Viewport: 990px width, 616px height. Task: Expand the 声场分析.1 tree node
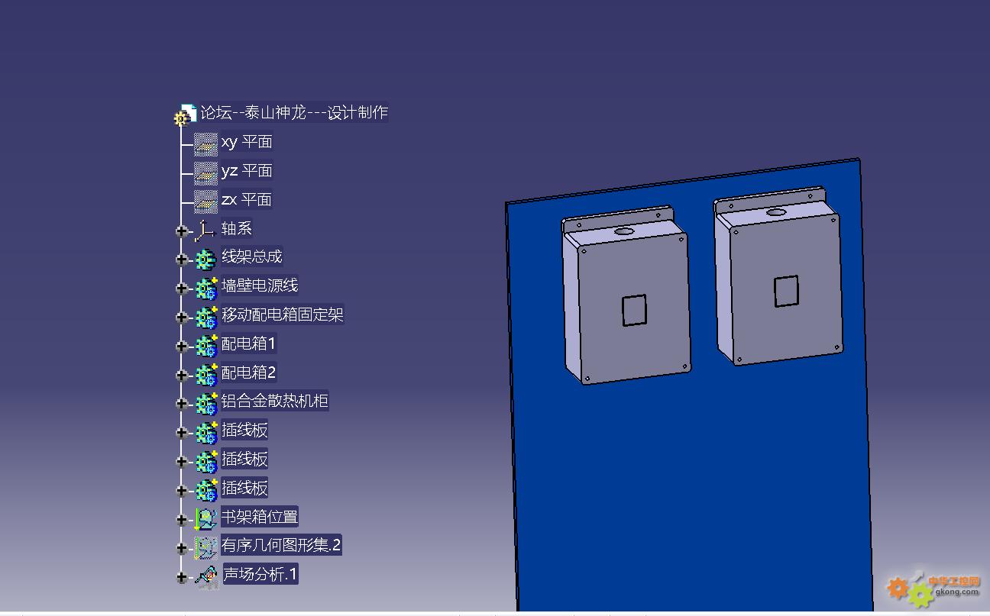(x=181, y=578)
